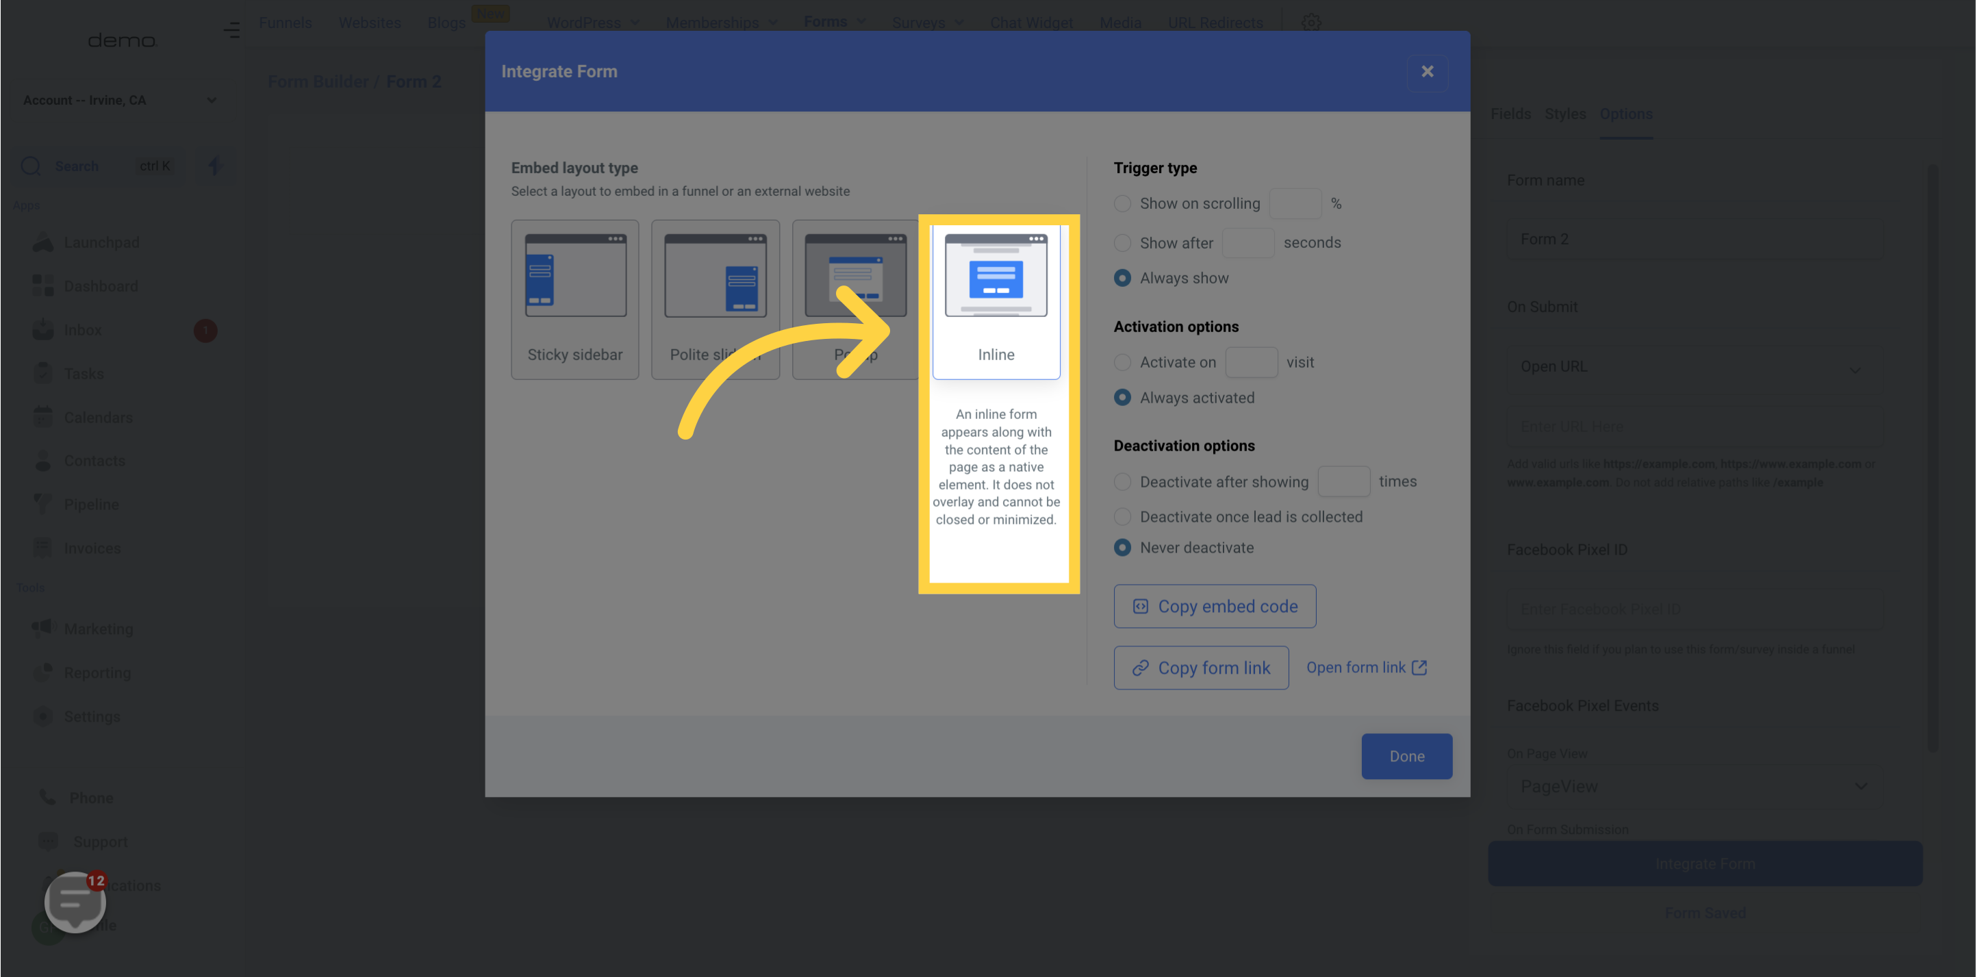Select Deactivate after showing times radio
Screen dimensions: 1976x977
click(1122, 483)
